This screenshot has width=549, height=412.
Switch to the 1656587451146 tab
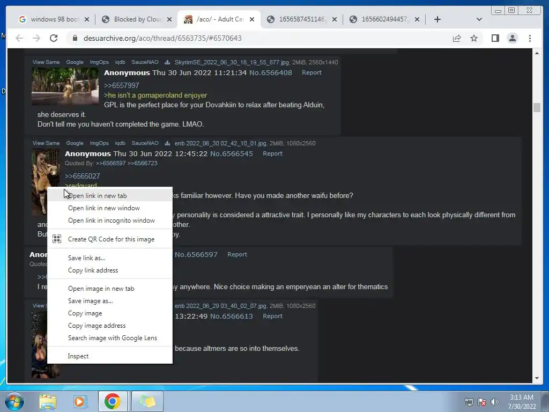pos(301,19)
